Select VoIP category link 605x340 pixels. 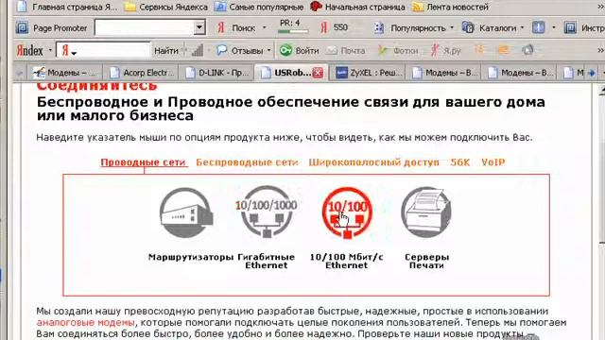point(493,162)
